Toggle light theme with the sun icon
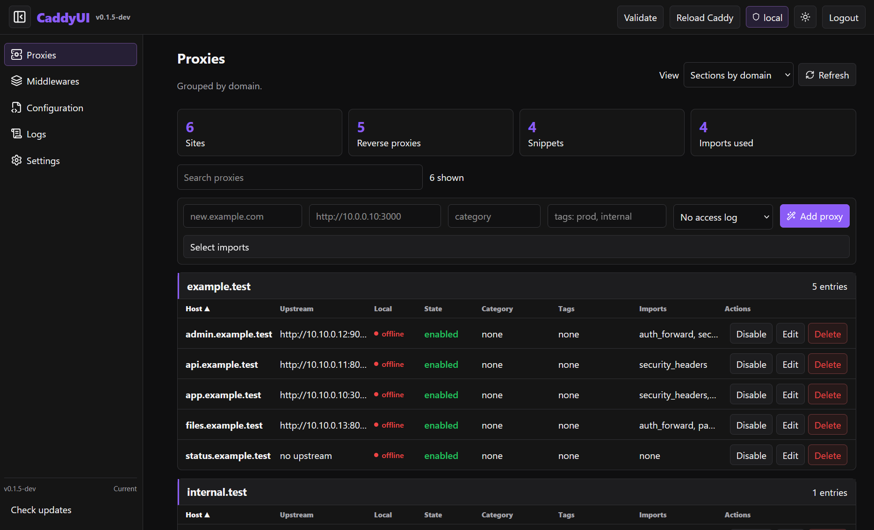The height and width of the screenshot is (530, 874). [805, 17]
